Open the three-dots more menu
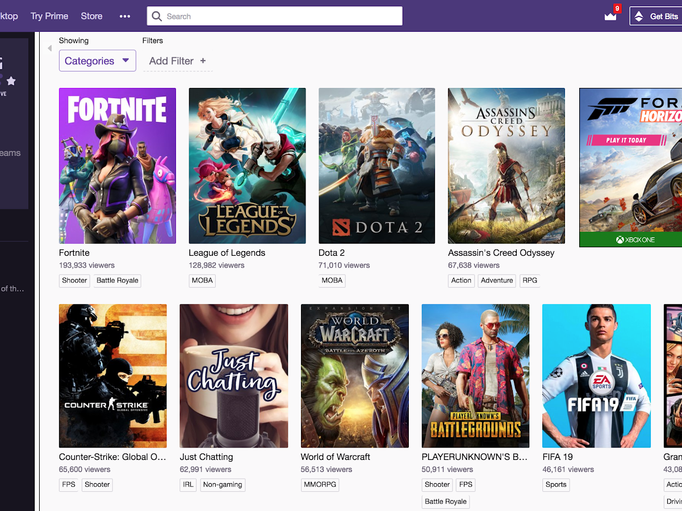 point(125,16)
